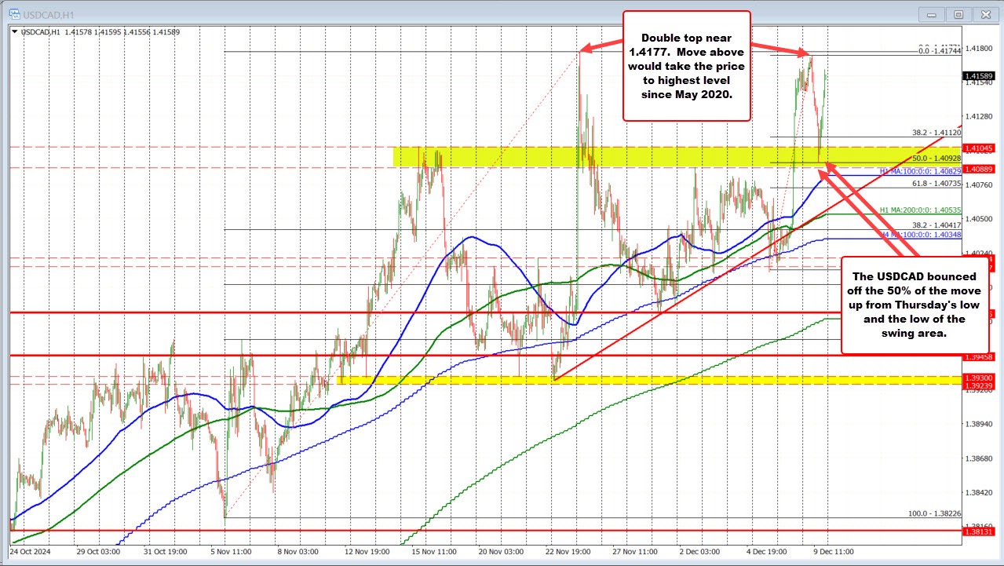Click the red 1.39239 price level label
Viewport: 1004px width, 566px height.
[x=979, y=385]
